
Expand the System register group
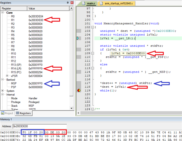[x=3, y=91]
